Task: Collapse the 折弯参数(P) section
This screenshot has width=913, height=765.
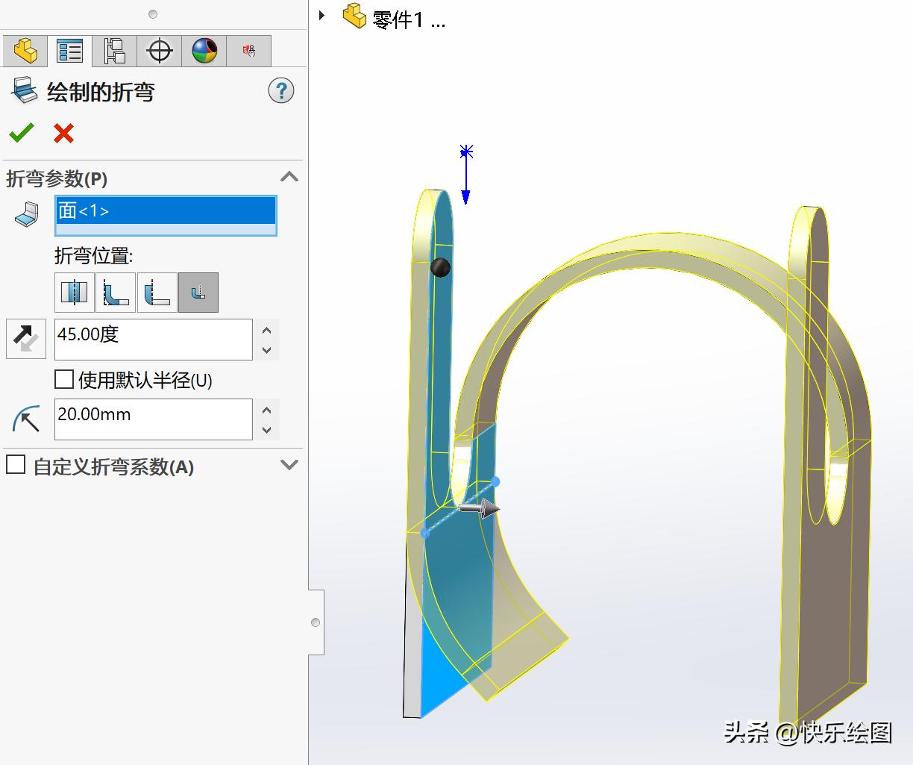Action: pyautogui.click(x=289, y=177)
